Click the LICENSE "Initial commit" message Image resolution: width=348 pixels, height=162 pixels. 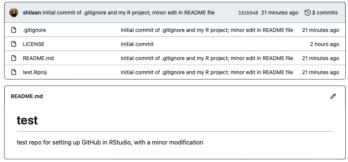pyautogui.click(x=137, y=44)
